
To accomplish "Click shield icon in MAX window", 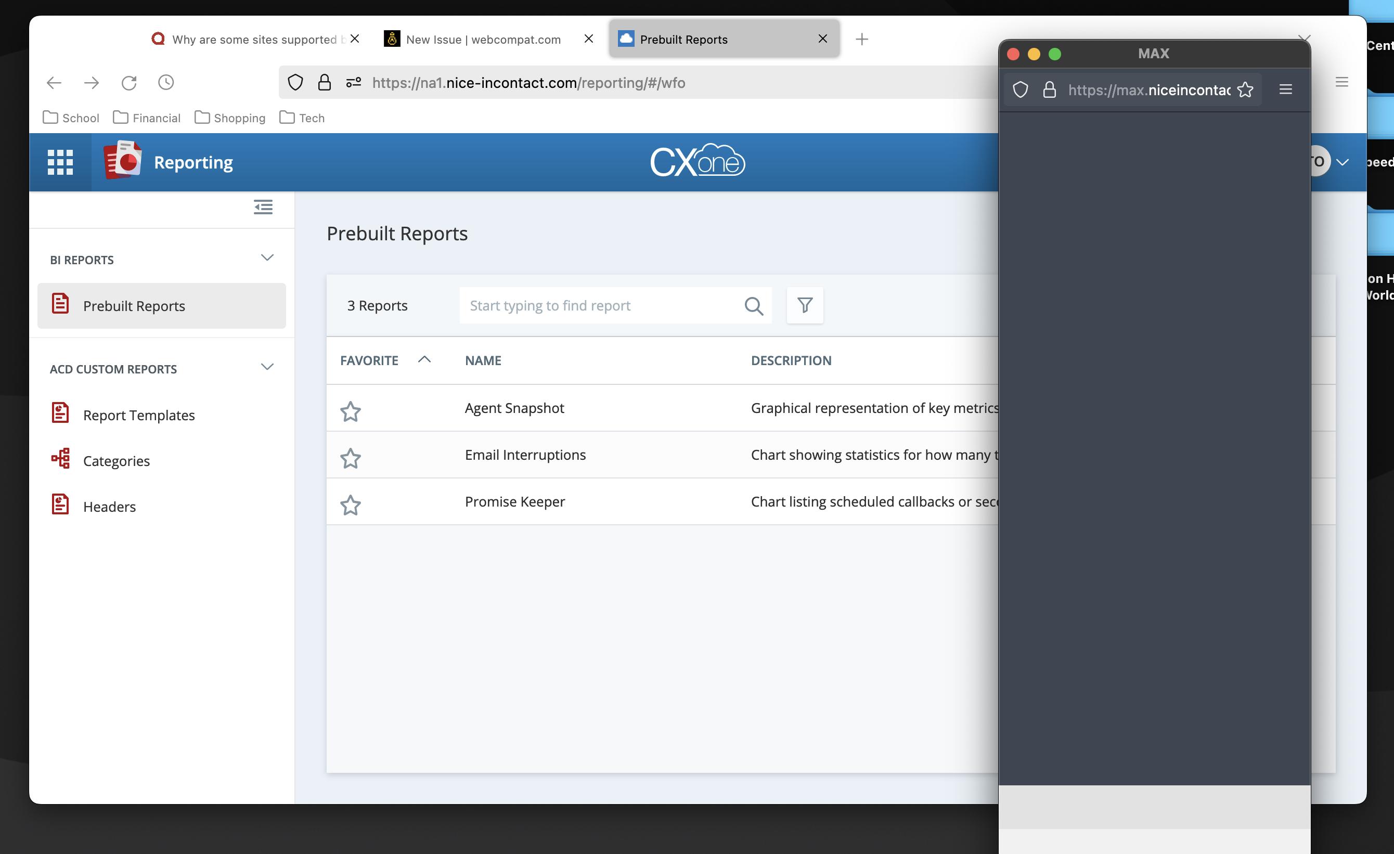I will (x=1020, y=90).
